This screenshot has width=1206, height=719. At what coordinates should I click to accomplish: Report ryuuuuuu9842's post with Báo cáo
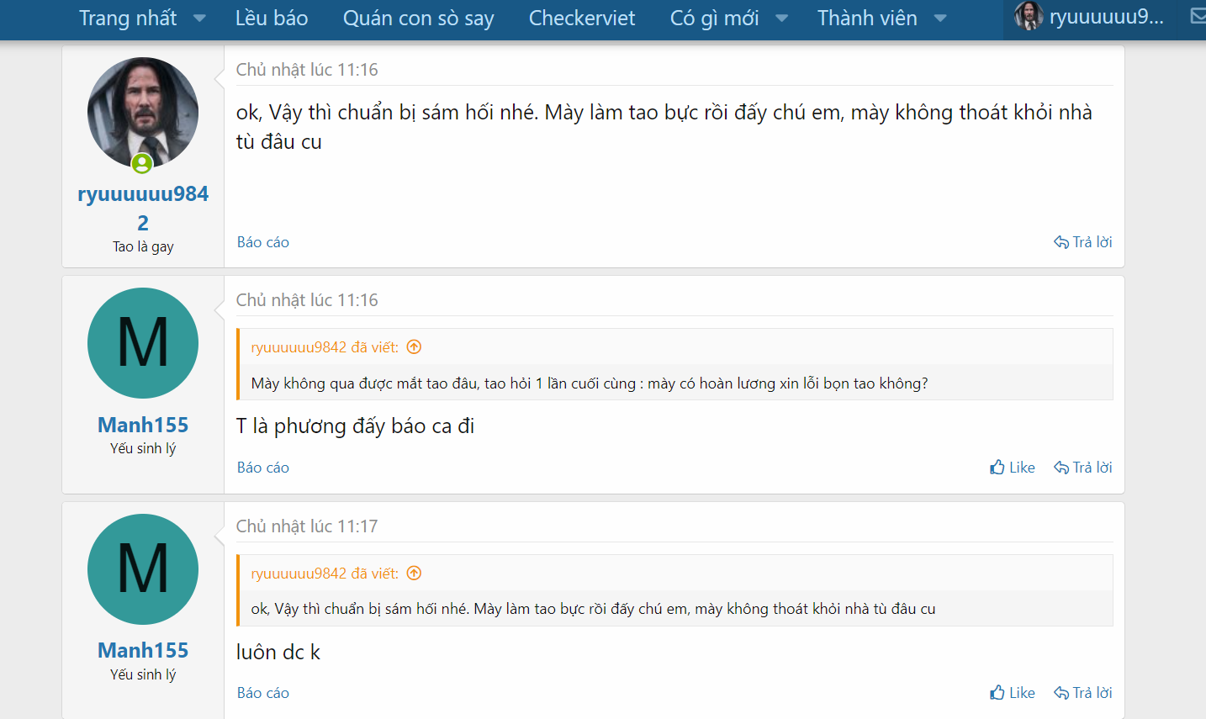[263, 242]
